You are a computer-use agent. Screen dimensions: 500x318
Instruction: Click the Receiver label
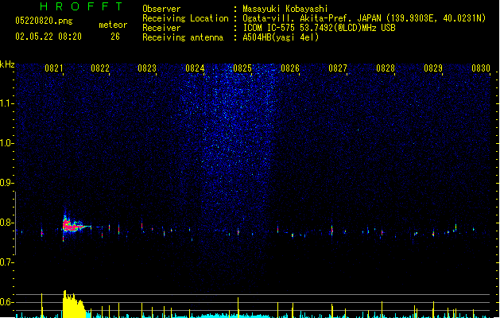[161, 28]
